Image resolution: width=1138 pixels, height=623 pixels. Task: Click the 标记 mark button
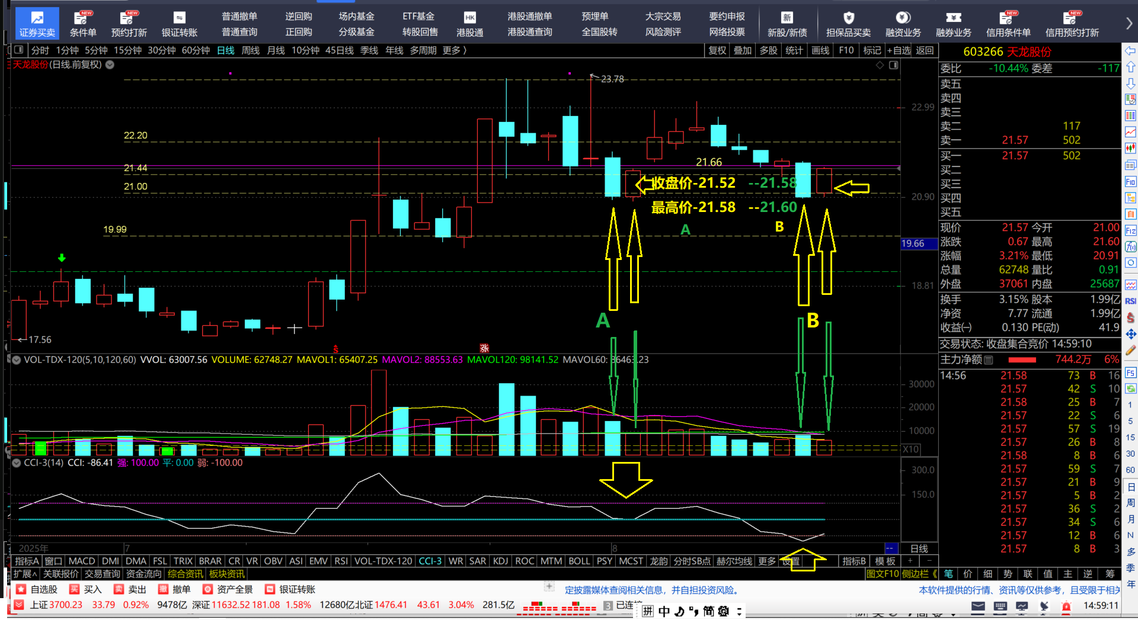(x=872, y=50)
